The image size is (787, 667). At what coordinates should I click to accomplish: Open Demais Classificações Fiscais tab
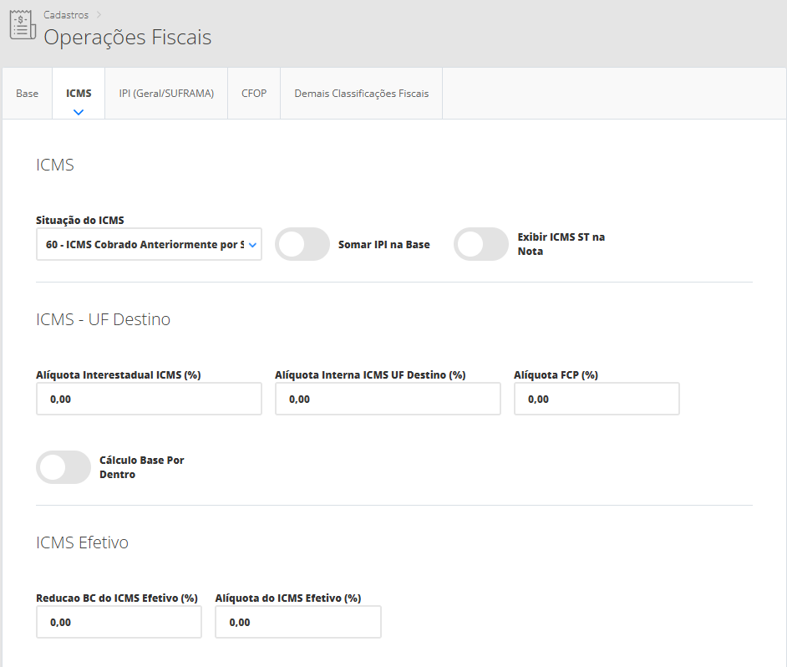click(x=361, y=94)
